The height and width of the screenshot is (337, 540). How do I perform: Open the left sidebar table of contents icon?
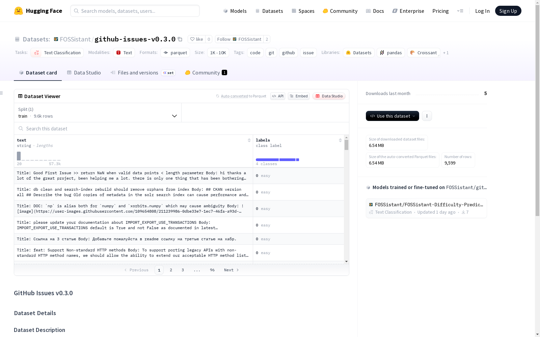pos(2,93)
